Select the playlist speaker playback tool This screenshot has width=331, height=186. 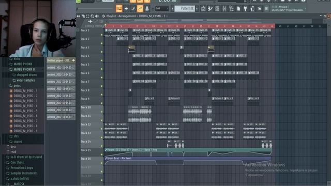[x=97, y=16]
